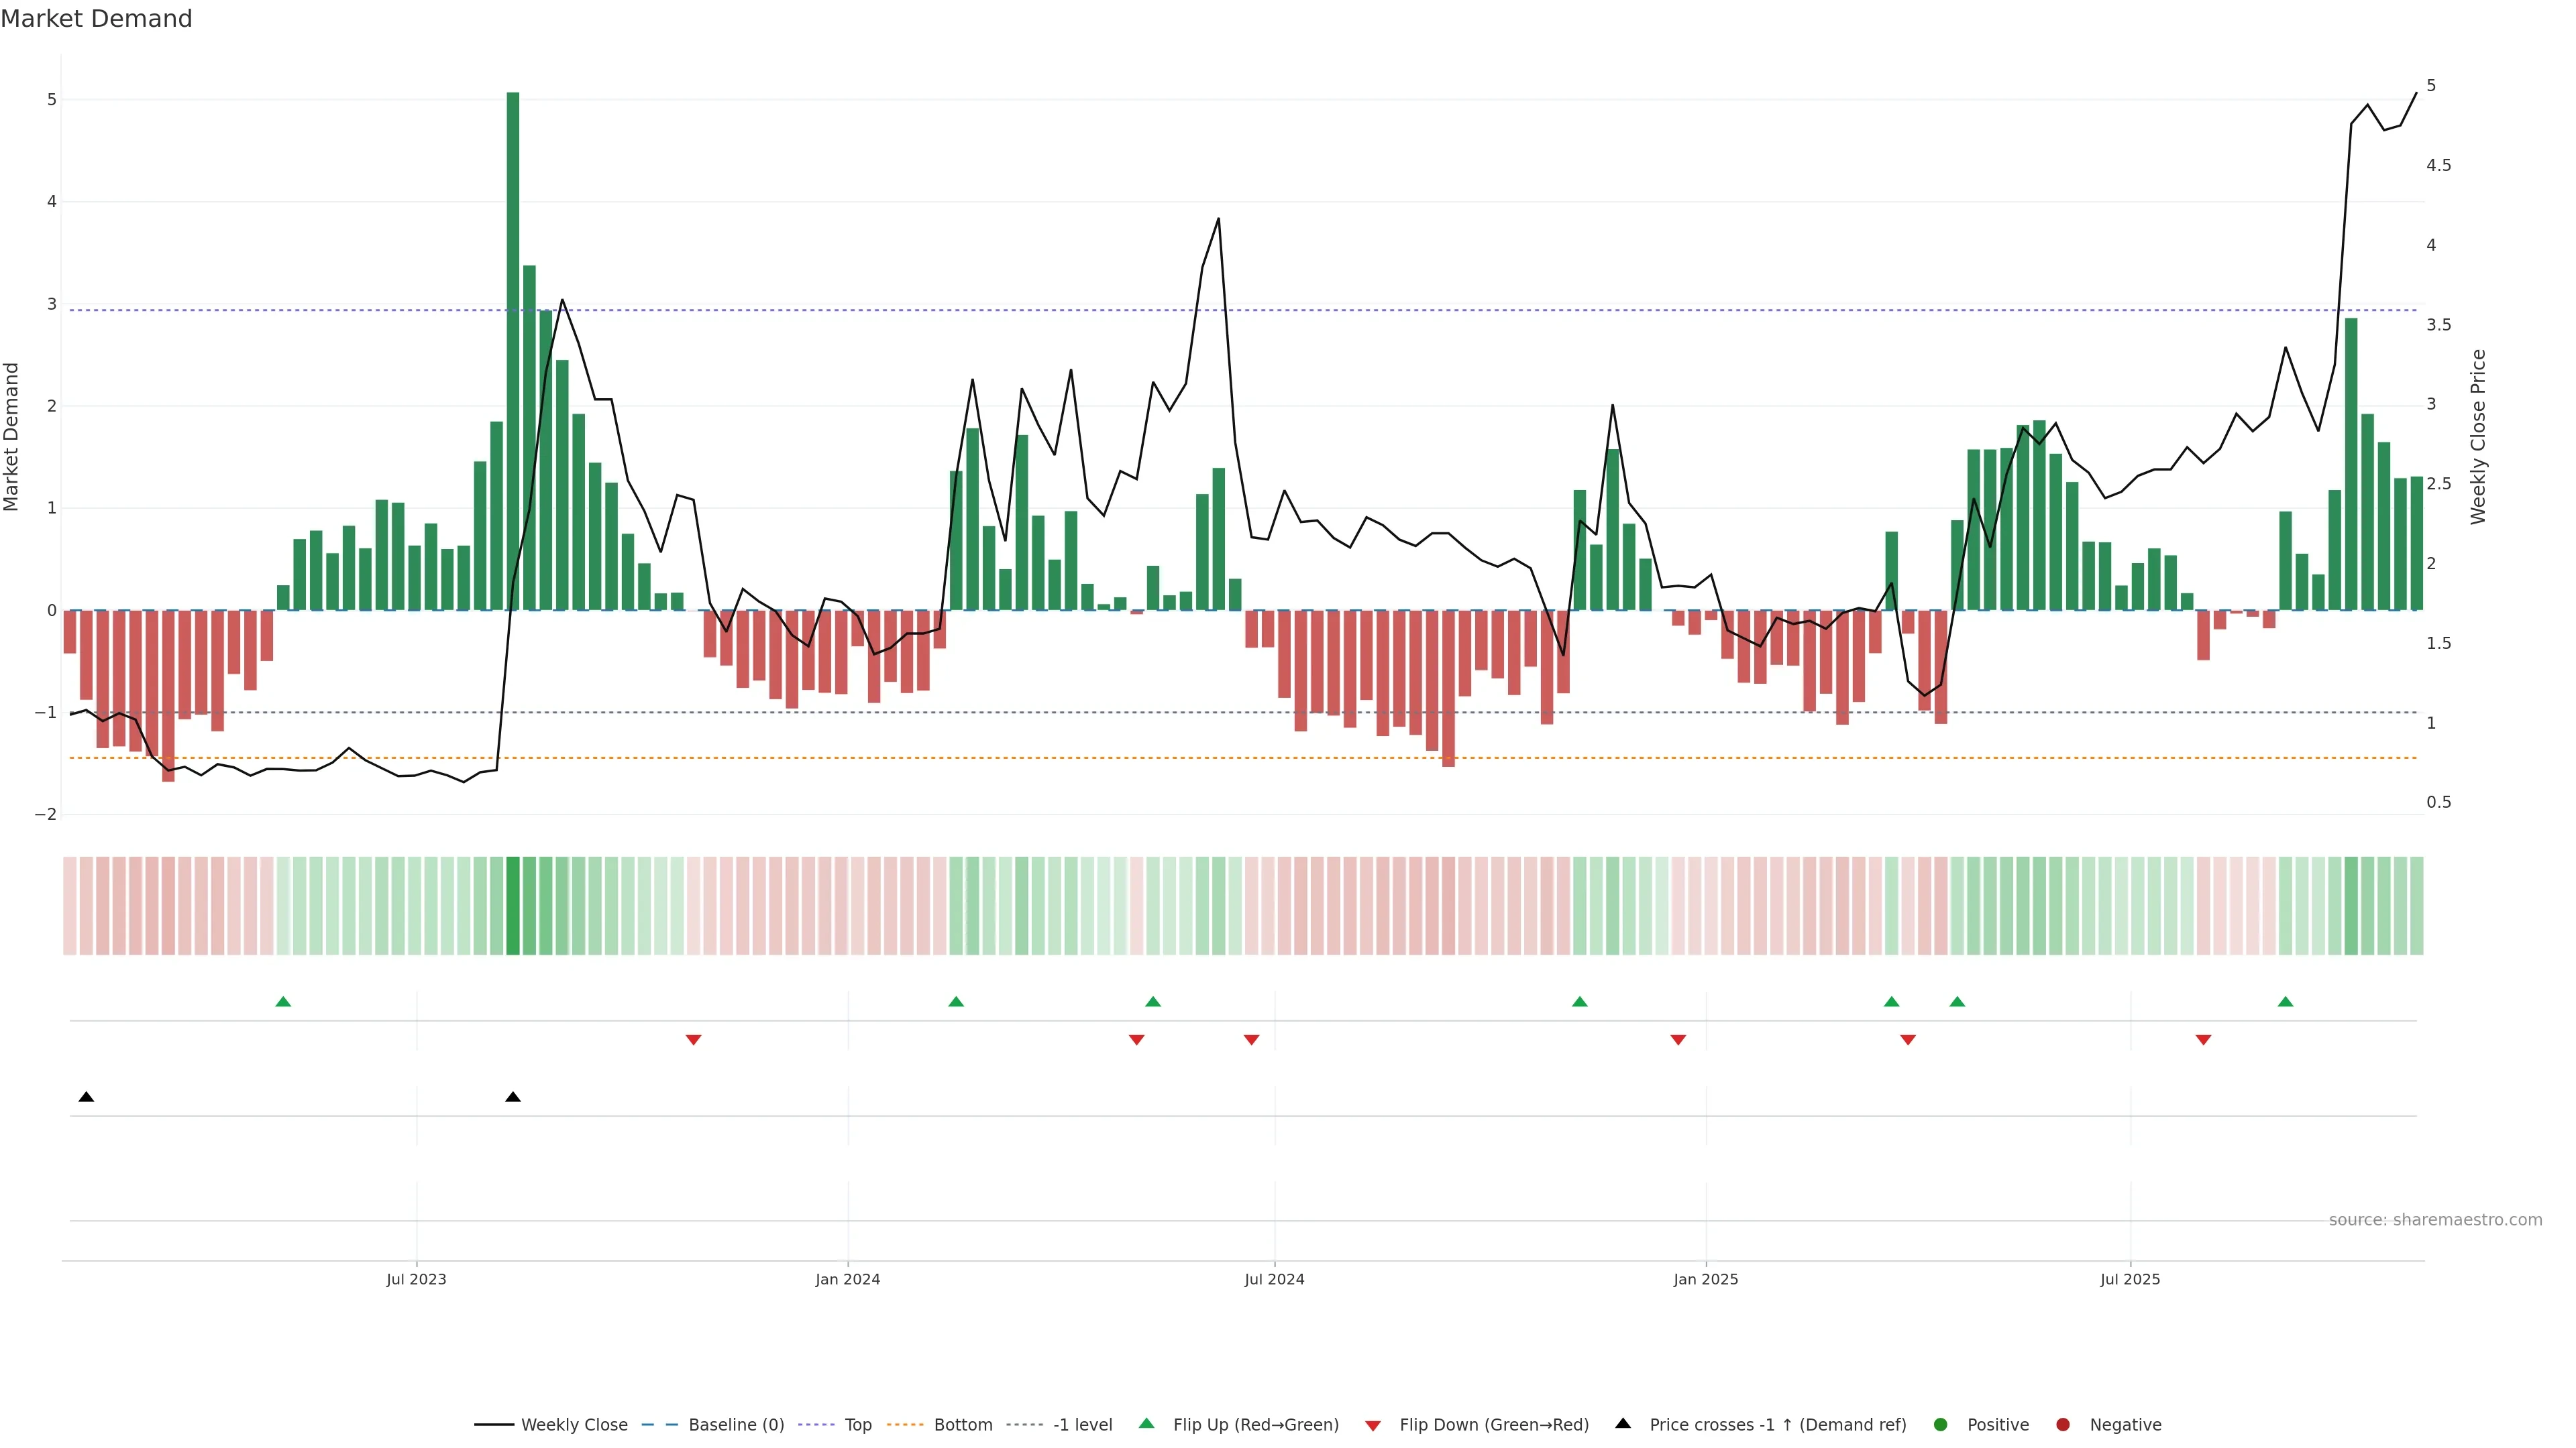The image size is (2576, 1448).
Task: Click green Positive circle in legend
Action: pyautogui.click(x=1941, y=1424)
